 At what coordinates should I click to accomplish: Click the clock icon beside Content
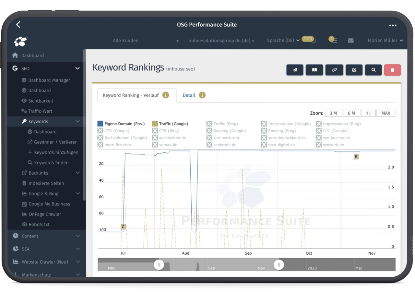point(16,236)
